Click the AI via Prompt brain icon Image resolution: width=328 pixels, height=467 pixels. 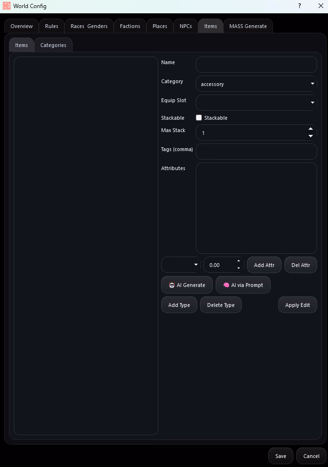pyautogui.click(x=226, y=285)
